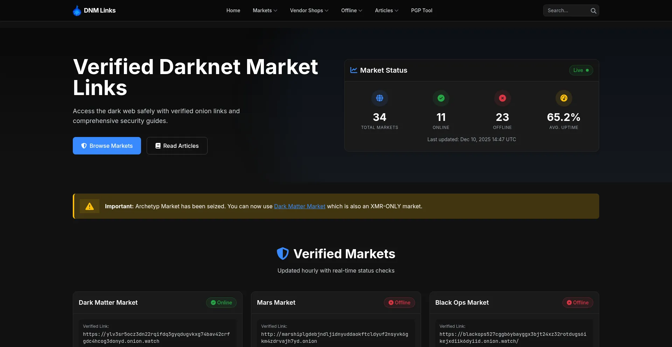Focus the Search input field
The image size is (672, 347).
(x=566, y=10)
